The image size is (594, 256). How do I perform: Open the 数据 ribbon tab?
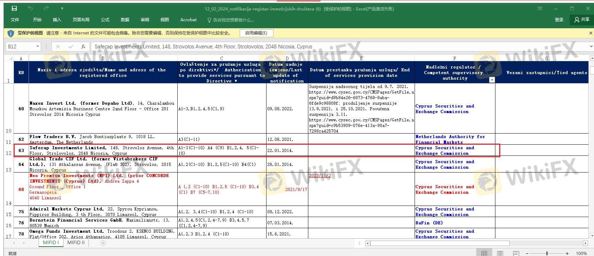pos(125,20)
